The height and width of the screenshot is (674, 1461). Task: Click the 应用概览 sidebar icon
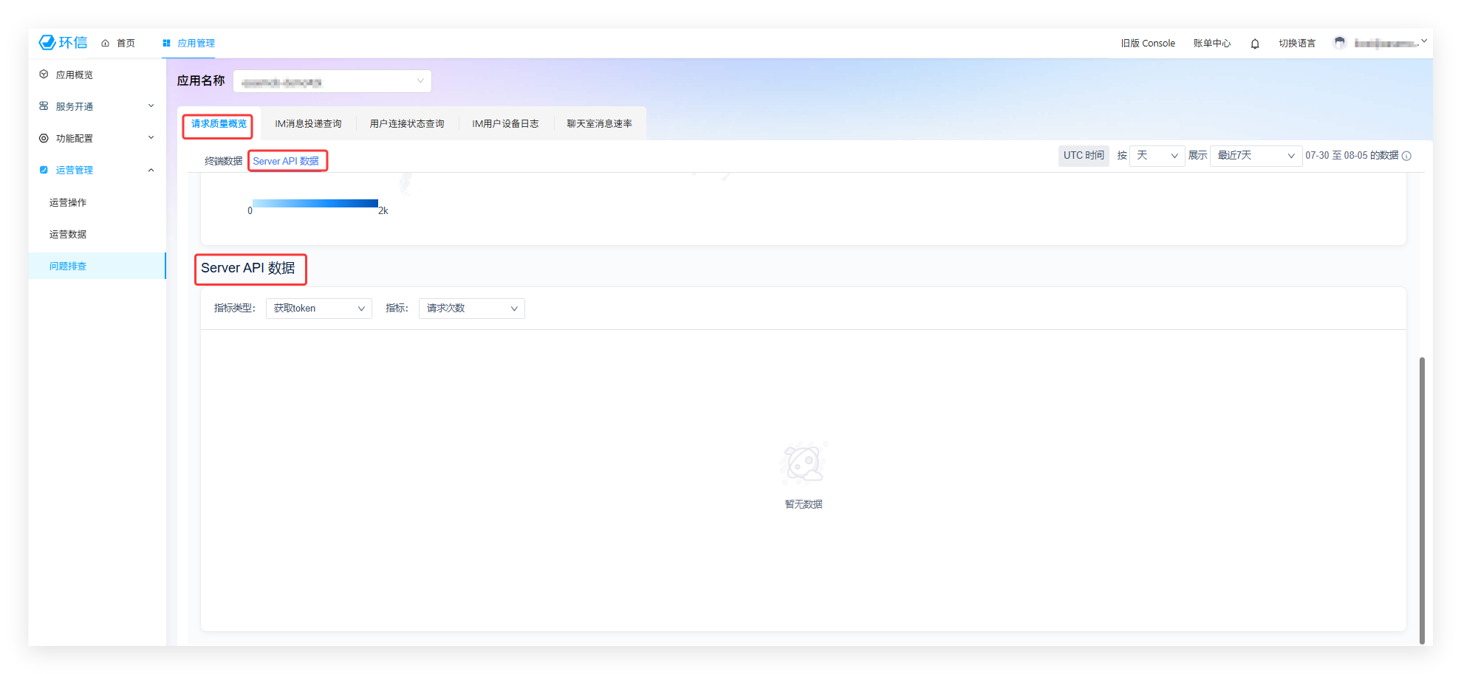click(44, 75)
